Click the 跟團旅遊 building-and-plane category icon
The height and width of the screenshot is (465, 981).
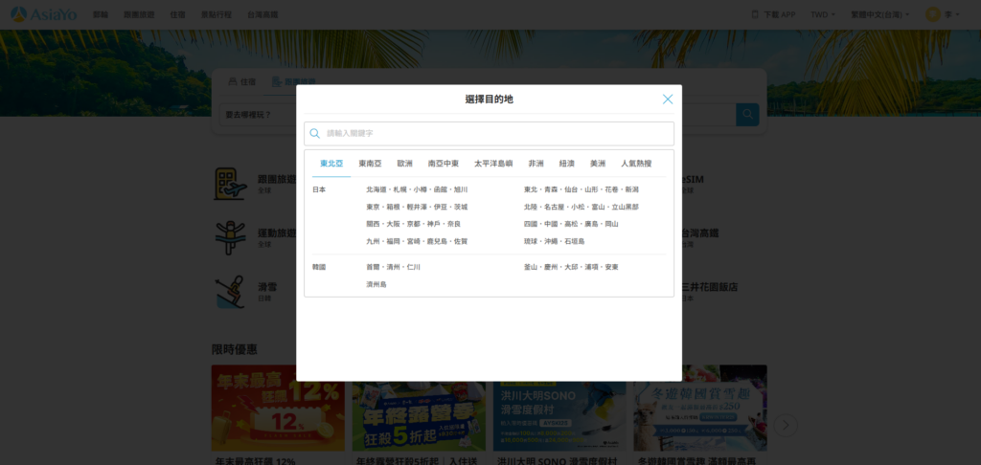(230, 184)
